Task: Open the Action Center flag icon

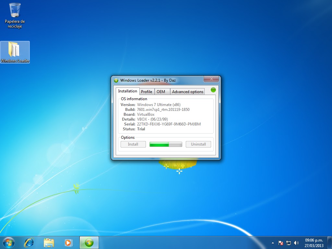Action: (x=280, y=243)
